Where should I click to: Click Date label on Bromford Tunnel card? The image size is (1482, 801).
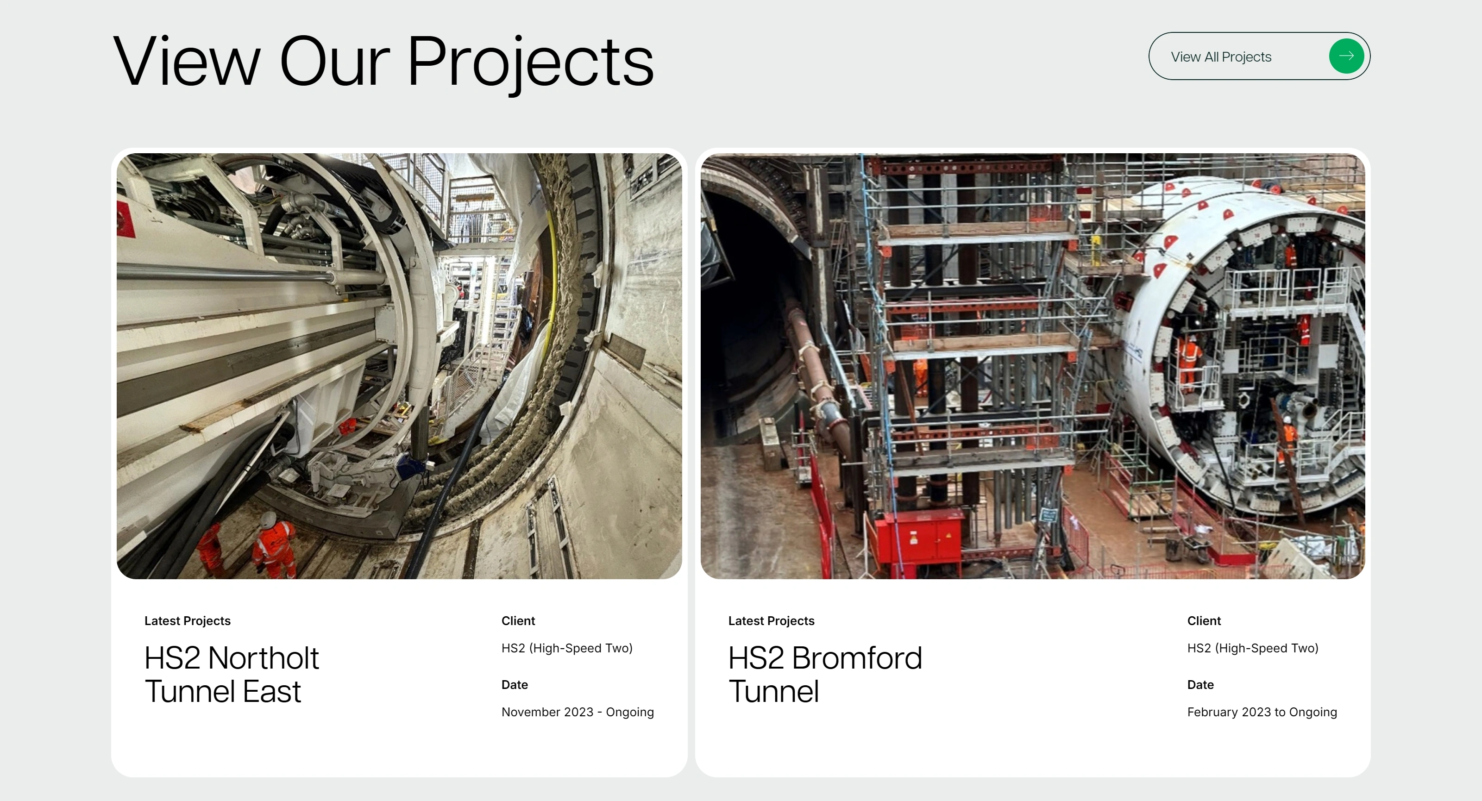coord(1201,685)
